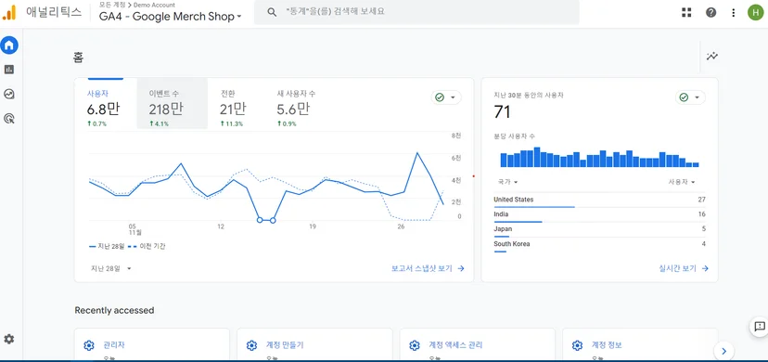The width and height of the screenshot is (768, 362).
Task: Click the feedback chat bubble icon
Action: pyautogui.click(x=760, y=326)
